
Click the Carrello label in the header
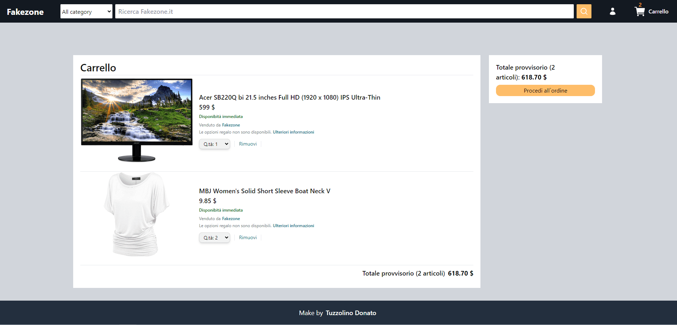pos(658,12)
